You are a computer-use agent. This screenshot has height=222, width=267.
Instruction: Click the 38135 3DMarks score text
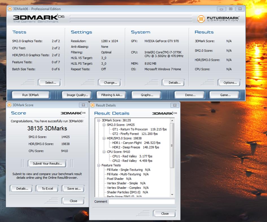[47, 128]
